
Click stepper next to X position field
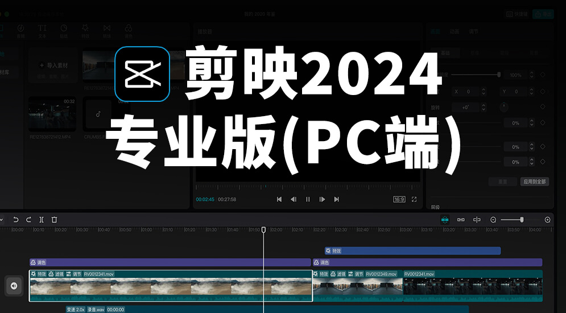tap(484, 91)
